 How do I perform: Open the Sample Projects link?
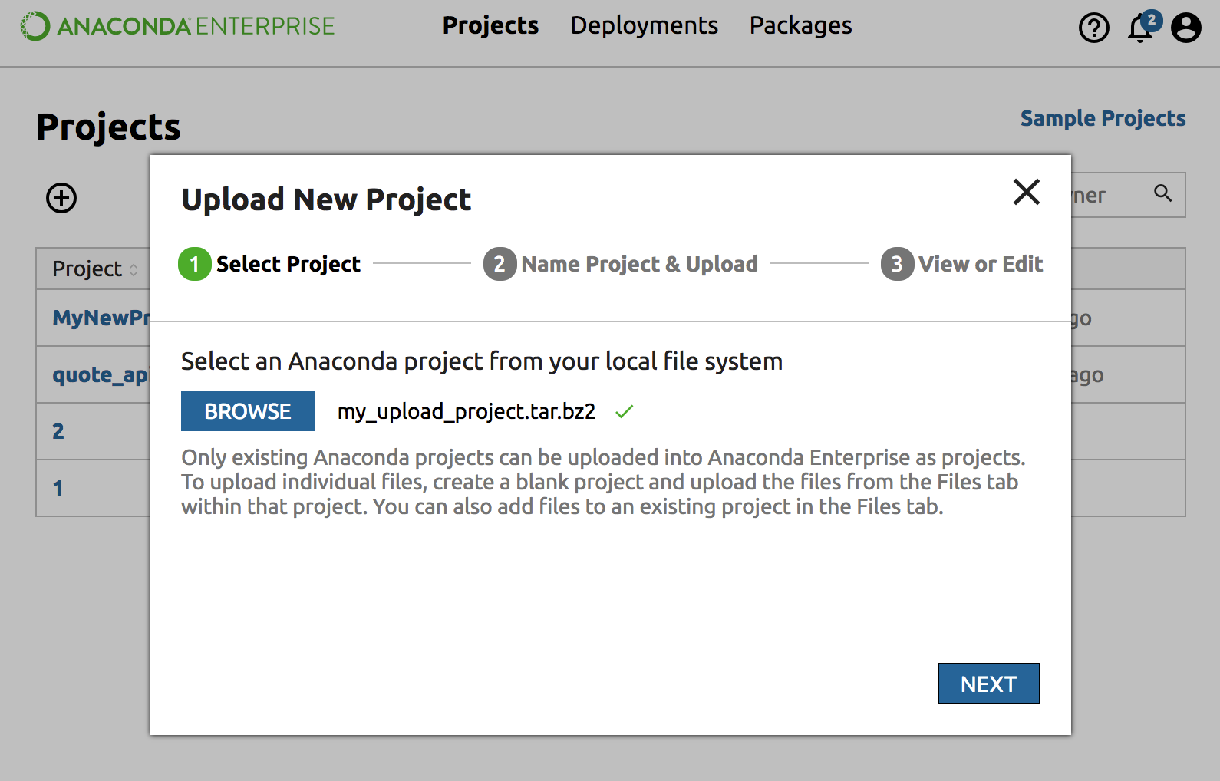point(1103,118)
